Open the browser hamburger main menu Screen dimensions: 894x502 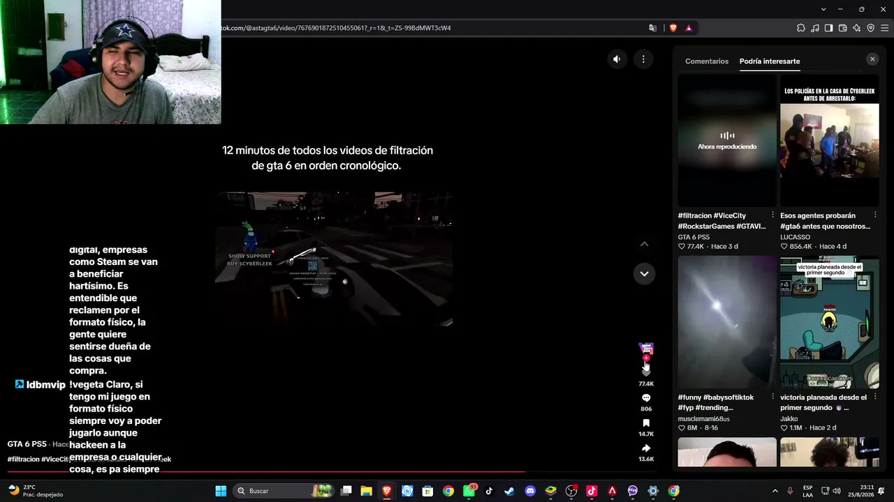tap(885, 28)
